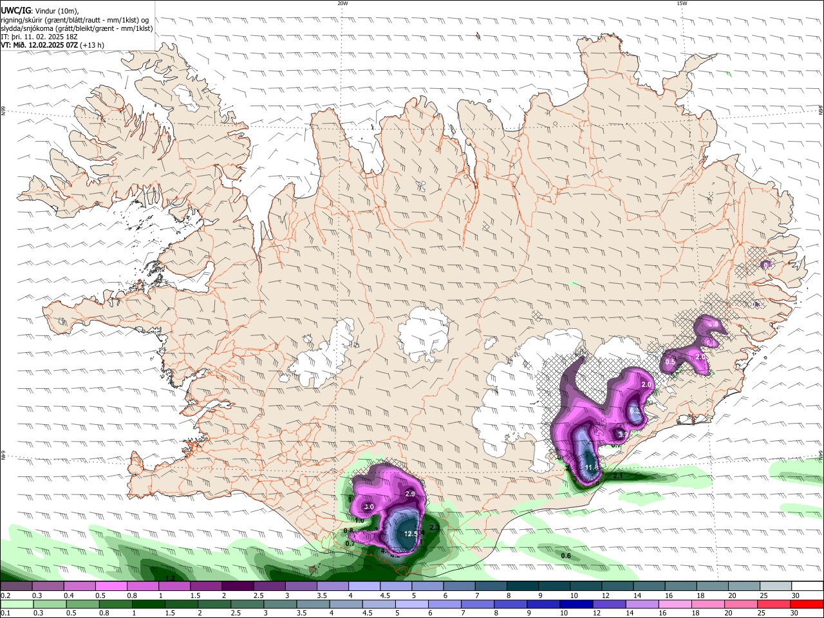Click the 6.2 snowfall value label
The width and height of the screenshot is (824, 618).
coord(634,411)
